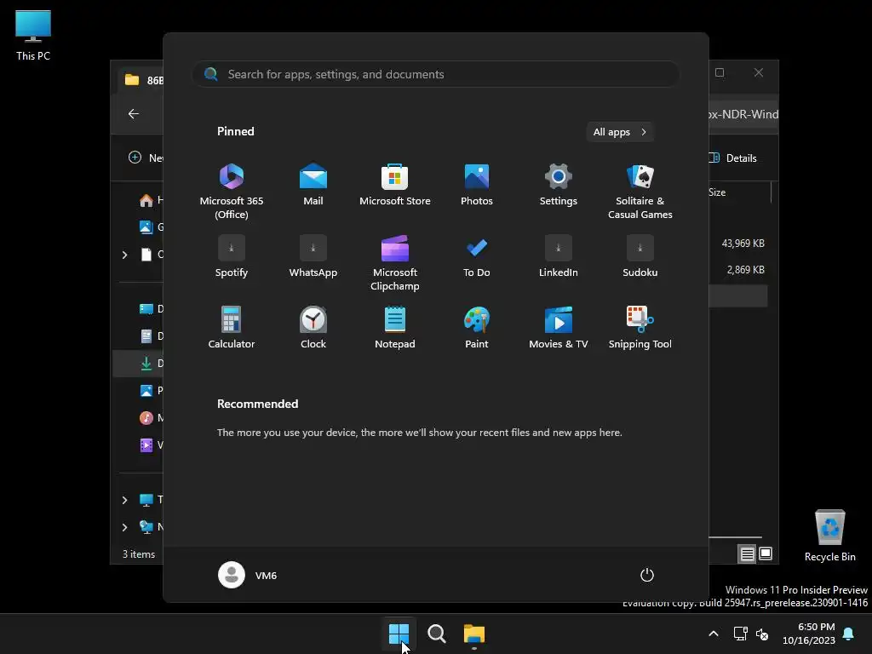Image resolution: width=872 pixels, height=654 pixels.
Task: Switch Explorer to large thumbnails view
Action: tap(766, 554)
